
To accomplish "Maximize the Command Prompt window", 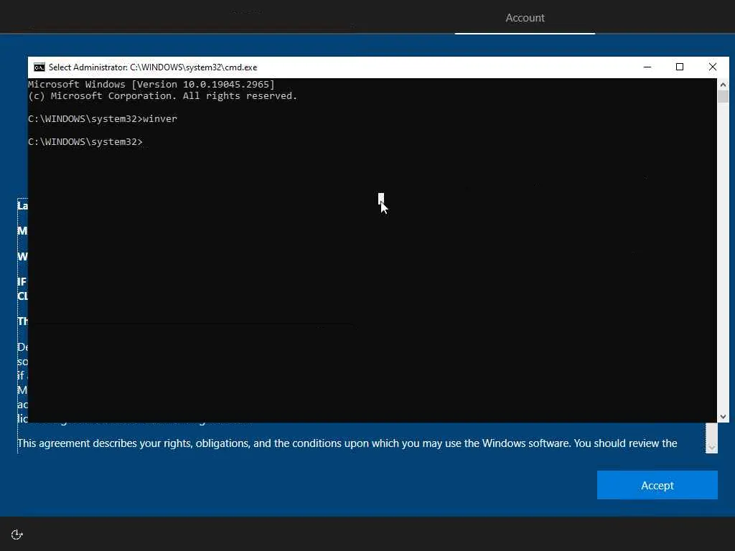I will click(x=679, y=67).
